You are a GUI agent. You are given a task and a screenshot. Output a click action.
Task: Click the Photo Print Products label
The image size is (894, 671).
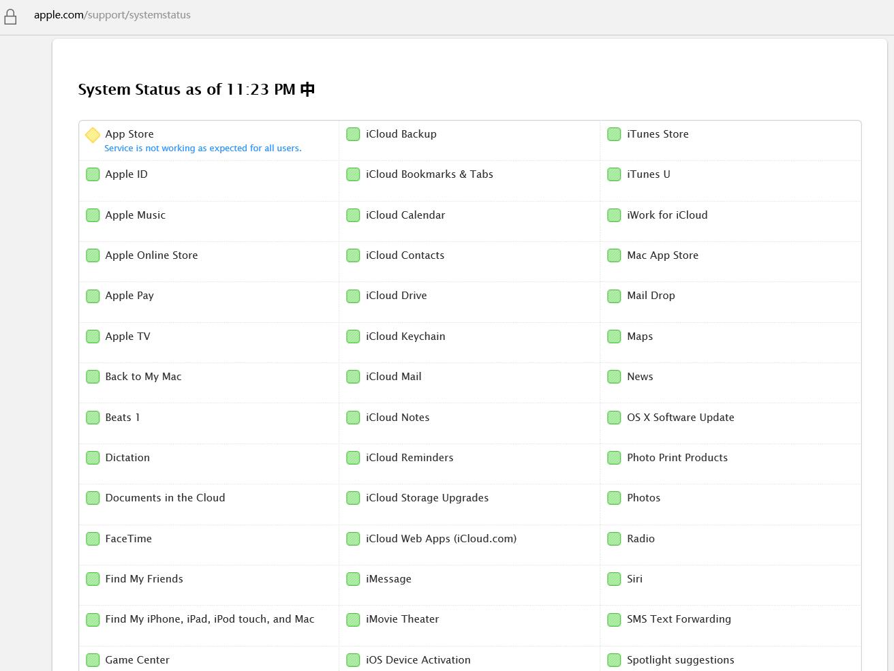pyautogui.click(x=677, y=458)
